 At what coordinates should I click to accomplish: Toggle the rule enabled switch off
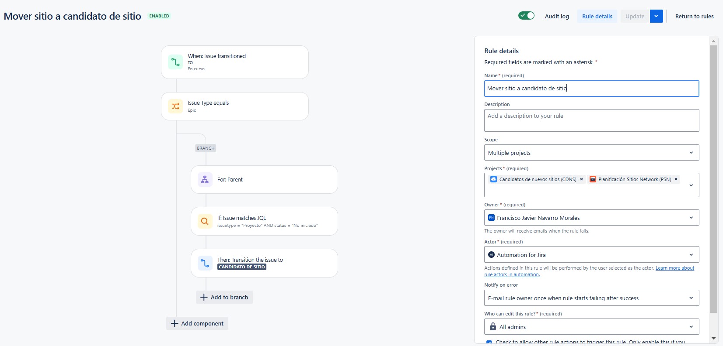click(x=527, y=16)
